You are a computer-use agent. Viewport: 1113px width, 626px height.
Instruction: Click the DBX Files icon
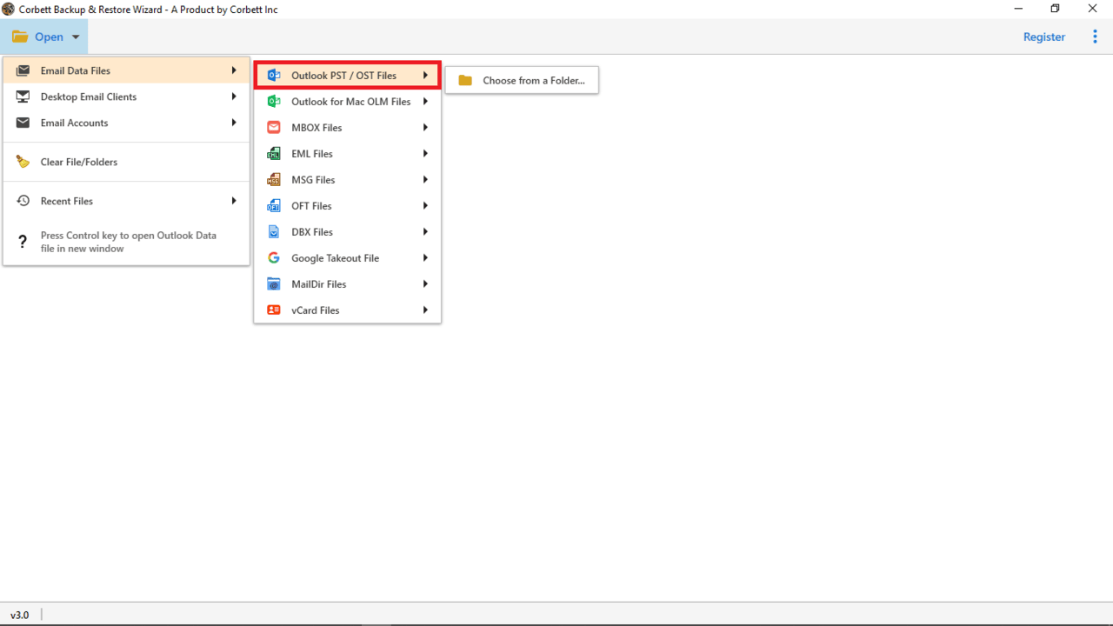point(274,232)
